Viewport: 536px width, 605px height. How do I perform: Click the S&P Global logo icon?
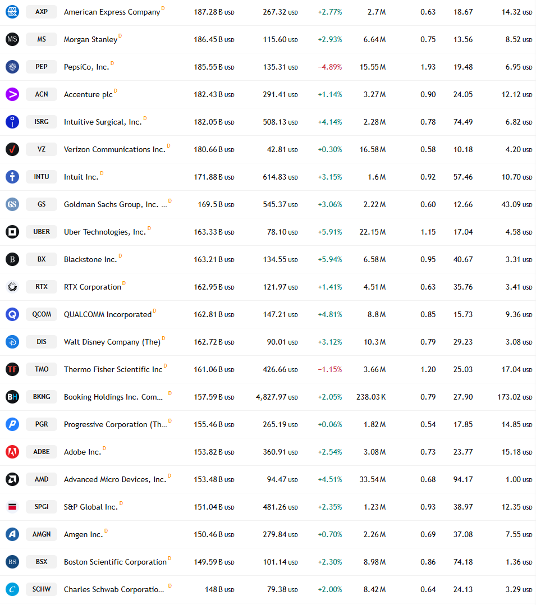point(12,507)
